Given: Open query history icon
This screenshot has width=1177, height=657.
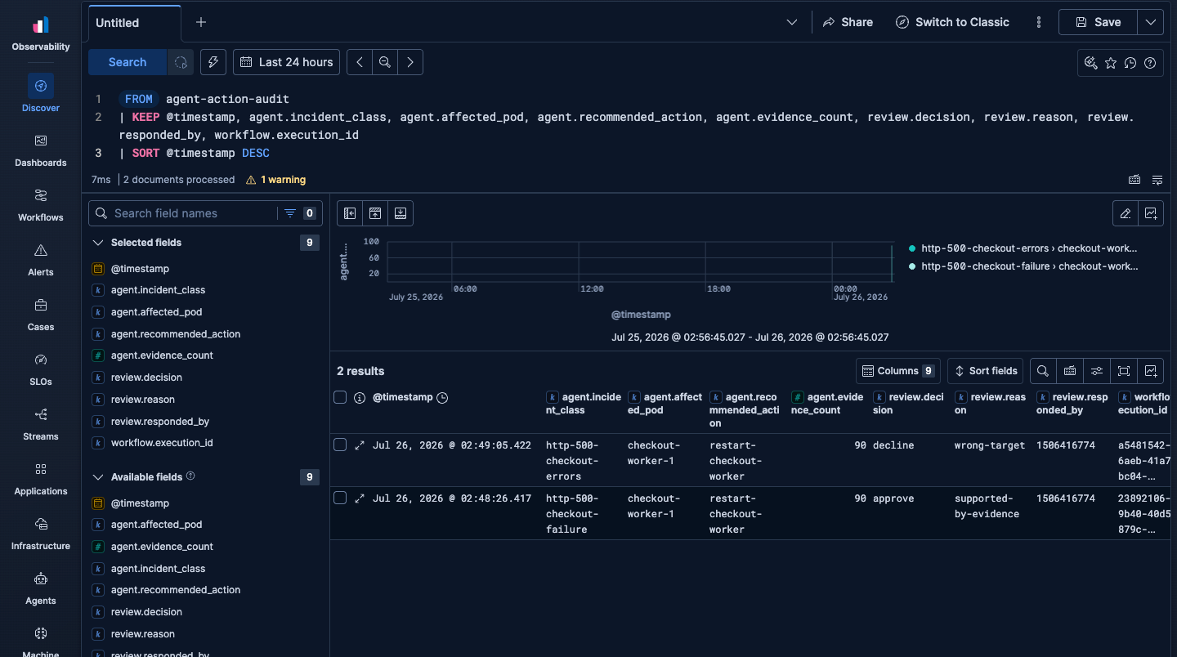Looking at the screenshot, I should pyautogui.click(x=1130, y=63).
